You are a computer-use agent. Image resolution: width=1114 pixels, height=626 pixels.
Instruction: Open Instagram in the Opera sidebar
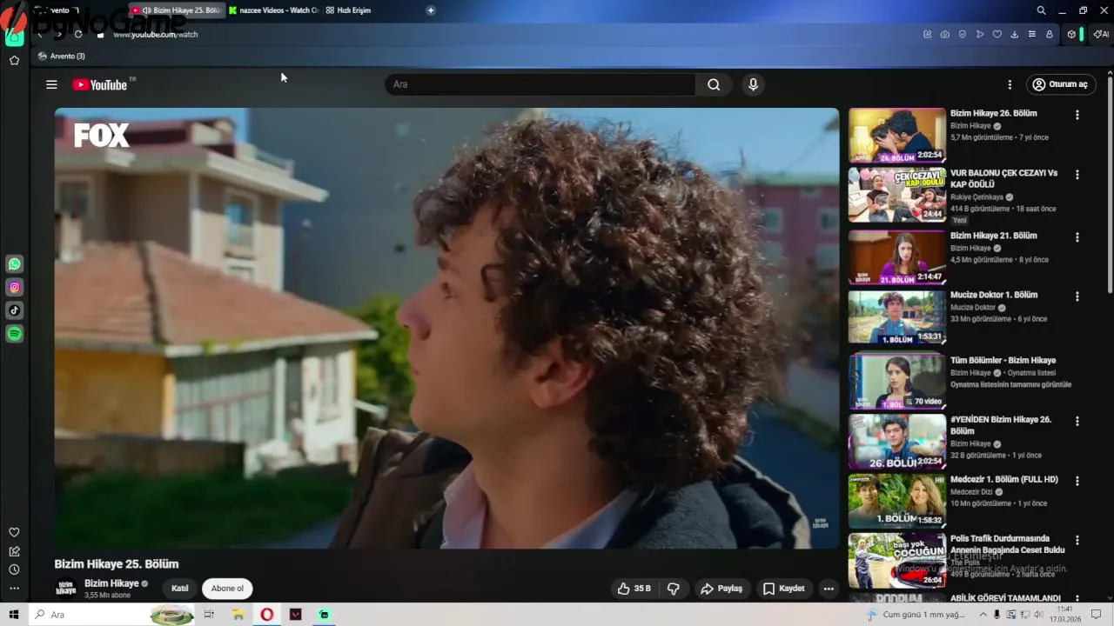pyautogui.click(x=14, y=287)
